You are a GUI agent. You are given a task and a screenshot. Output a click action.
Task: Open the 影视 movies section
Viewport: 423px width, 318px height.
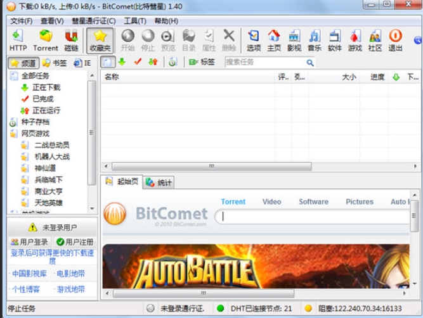point(294,41)
